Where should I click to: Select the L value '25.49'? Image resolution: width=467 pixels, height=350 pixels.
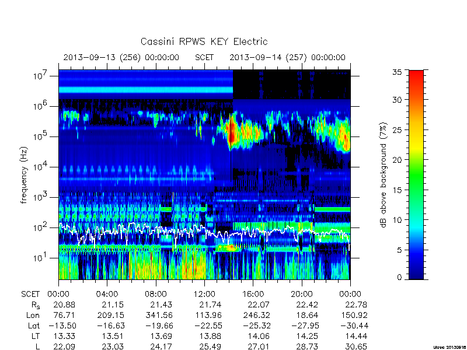pos(210,346)
